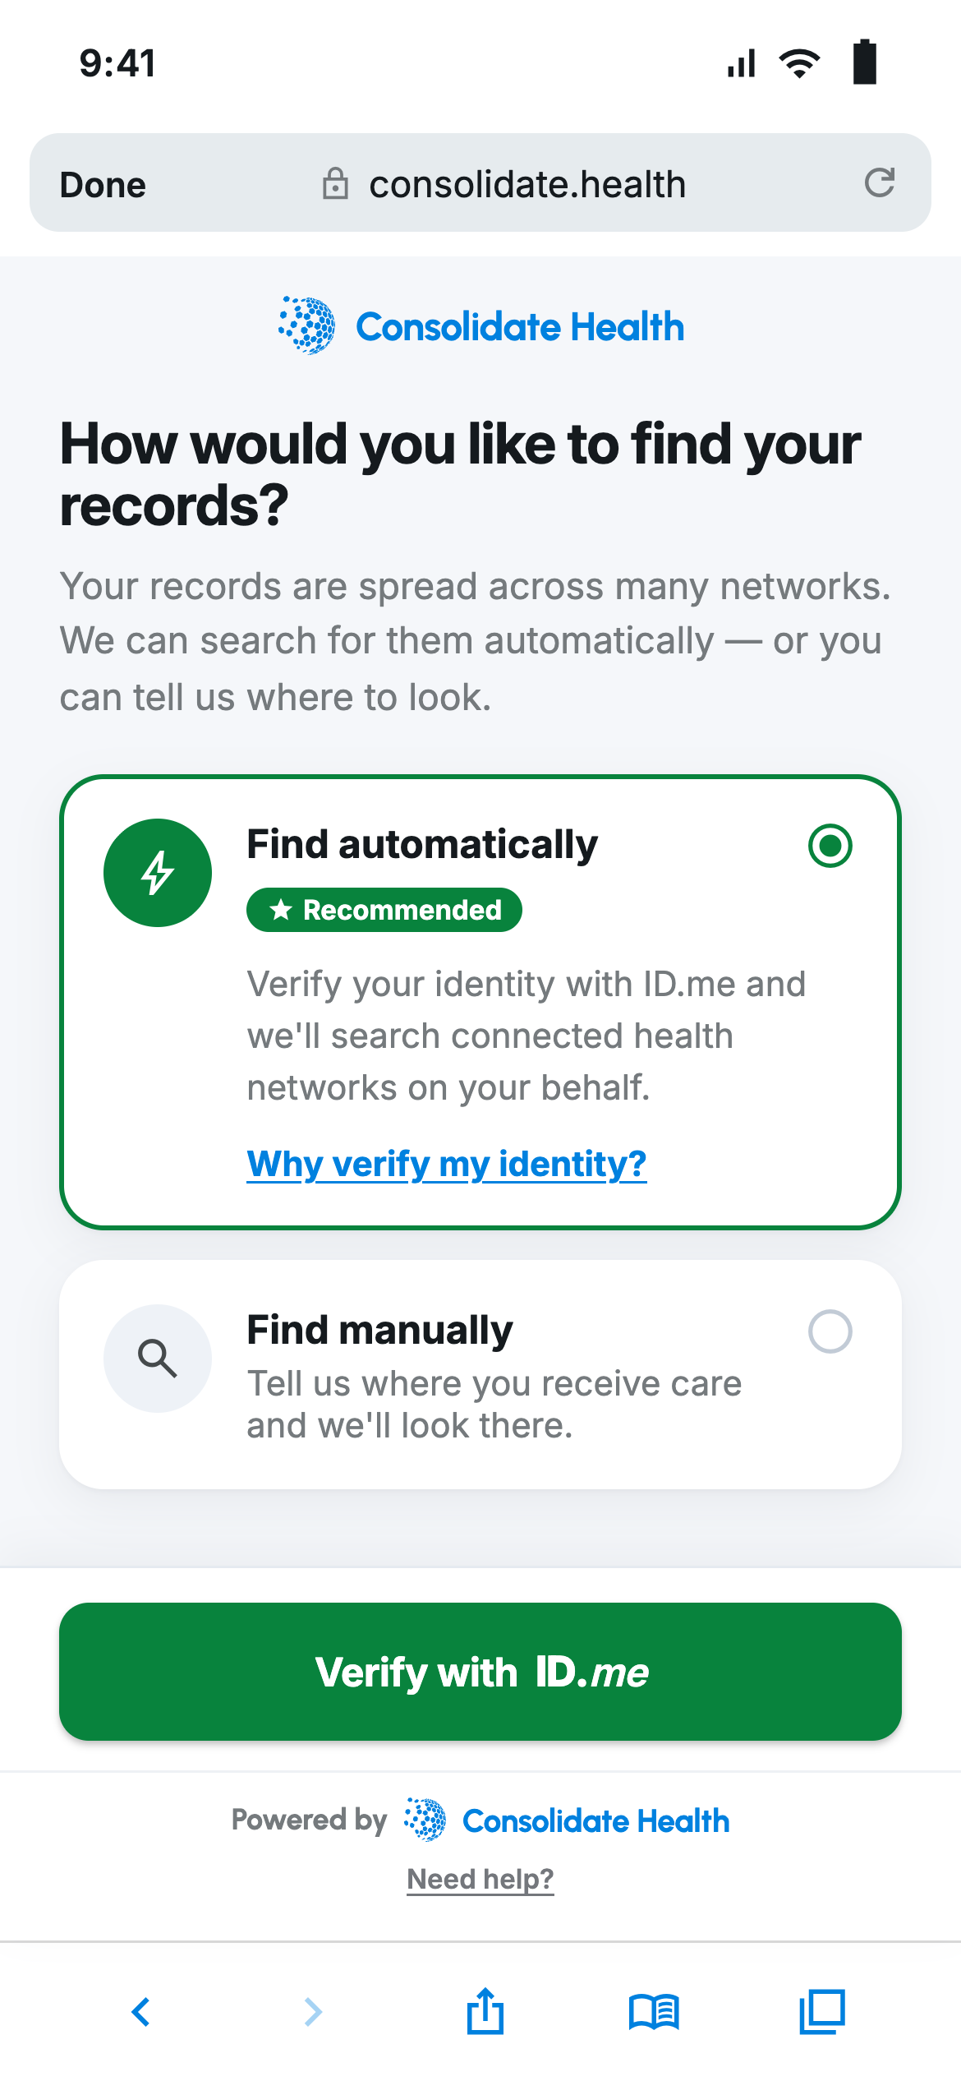Tap the footer Consolidate Health logo
961x2081 pixels.
[567, 1820]
